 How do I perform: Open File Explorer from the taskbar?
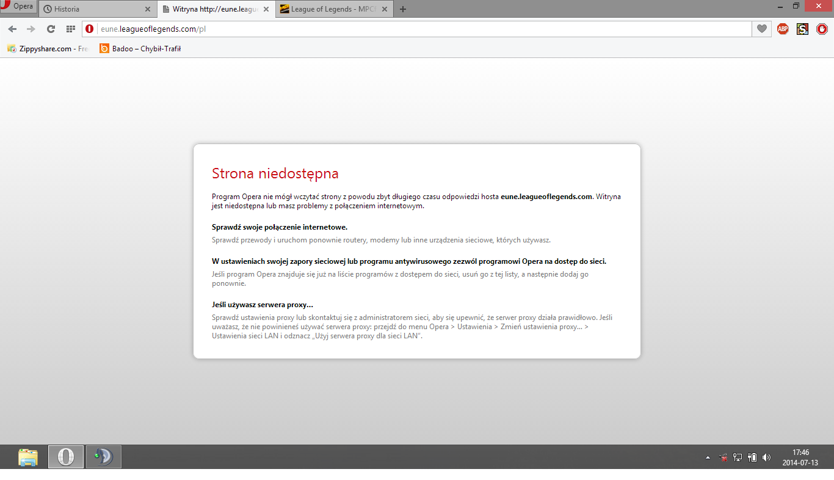(28, 457)
